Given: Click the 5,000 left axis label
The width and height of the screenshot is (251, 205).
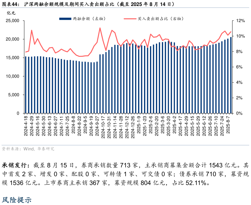Looking at the screenshot, I should tap(14, 95).
